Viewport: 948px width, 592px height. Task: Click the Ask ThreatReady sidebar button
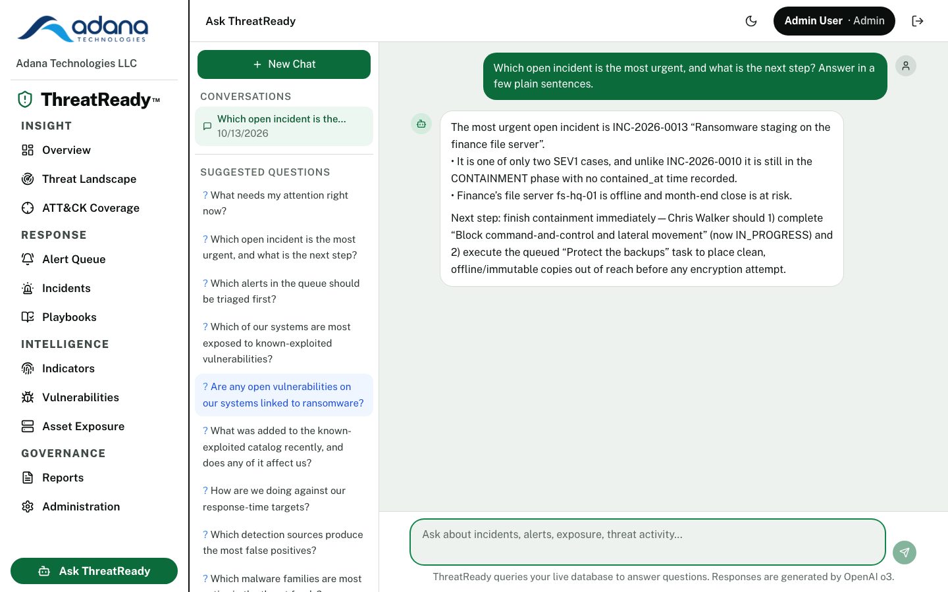pos(94,571)
